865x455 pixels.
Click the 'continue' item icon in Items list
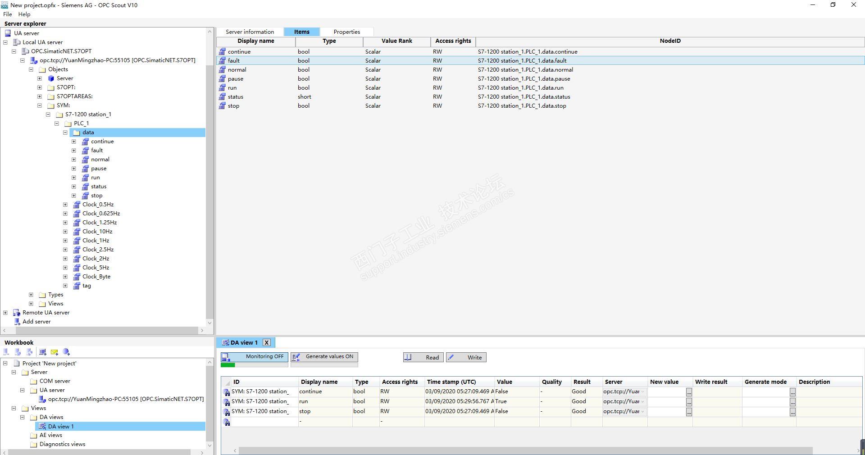point(222,51)
